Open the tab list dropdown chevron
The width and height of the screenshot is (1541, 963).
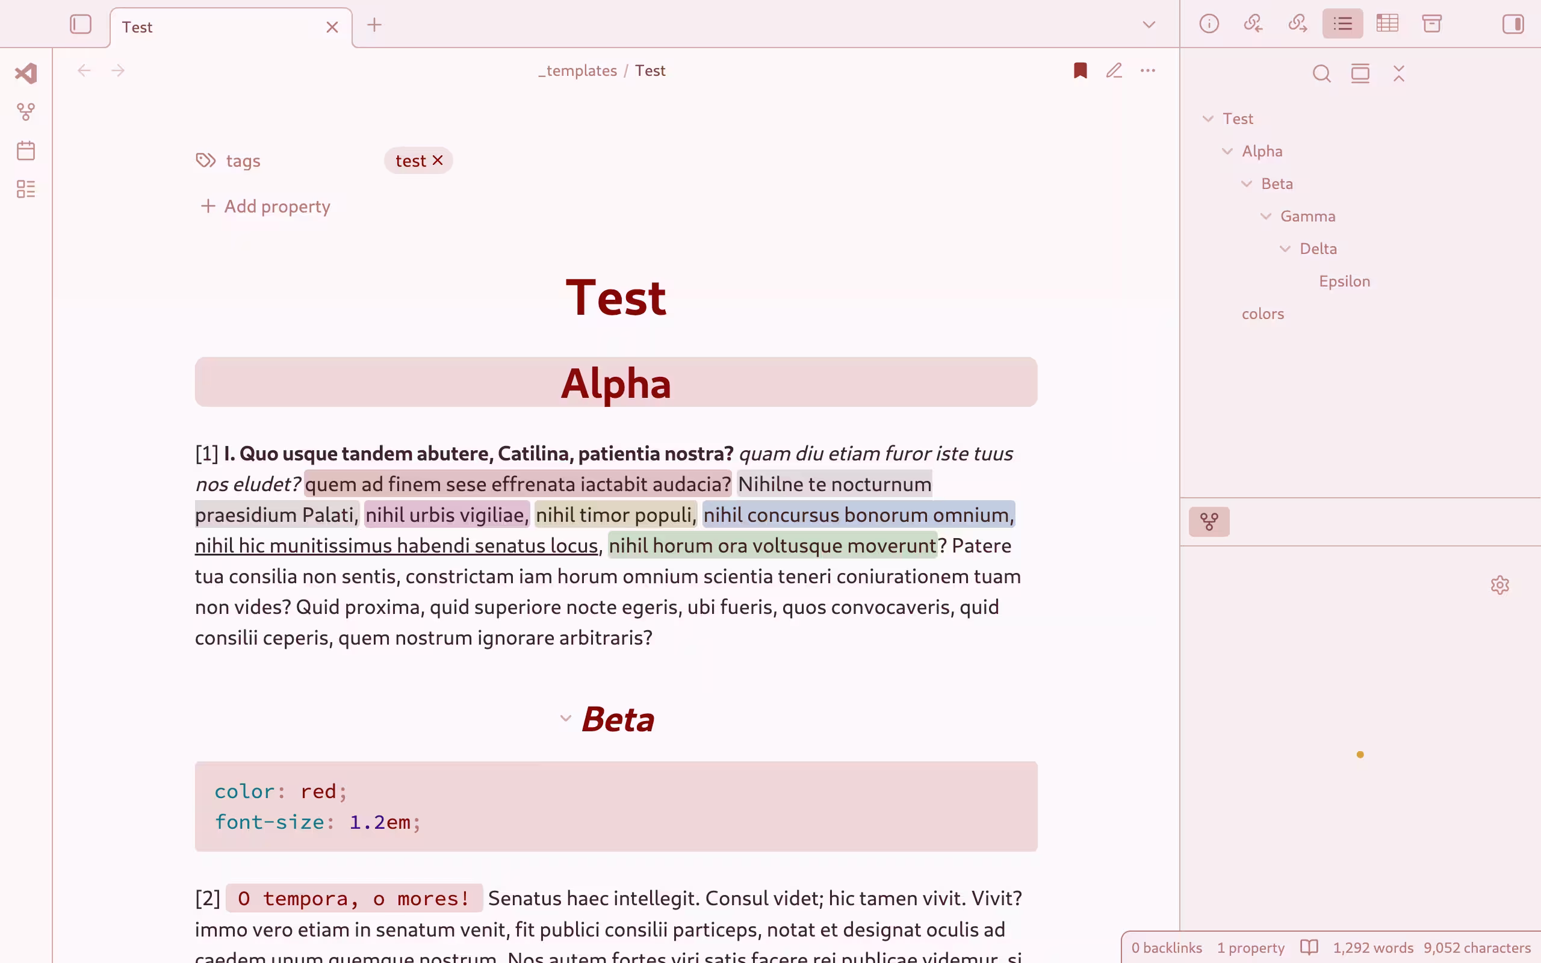tap(1149, 25)
